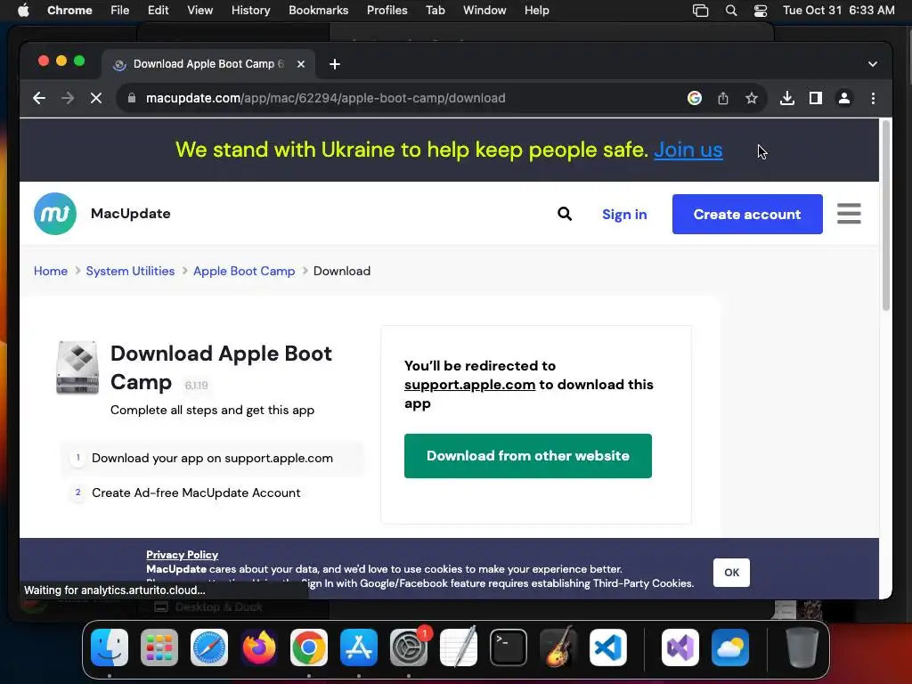912x684 pixels.
Task: Open the File menu
Action: 120,11
